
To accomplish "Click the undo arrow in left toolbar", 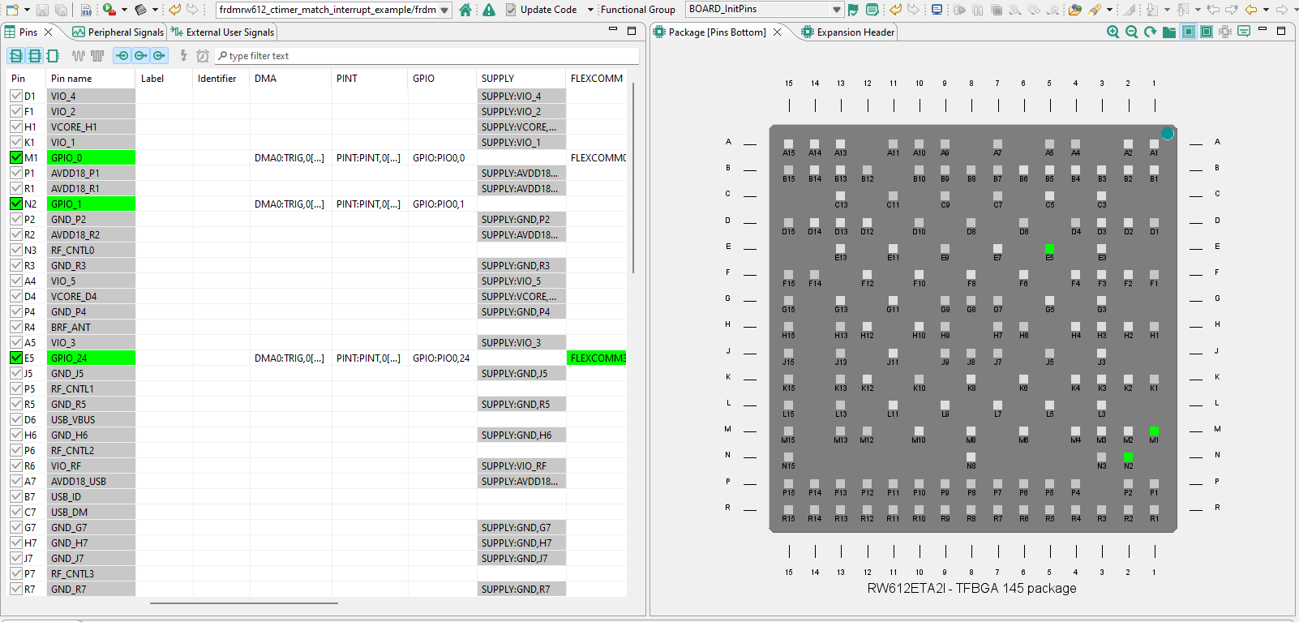I will pyautogui.click(x=174, y=10).
